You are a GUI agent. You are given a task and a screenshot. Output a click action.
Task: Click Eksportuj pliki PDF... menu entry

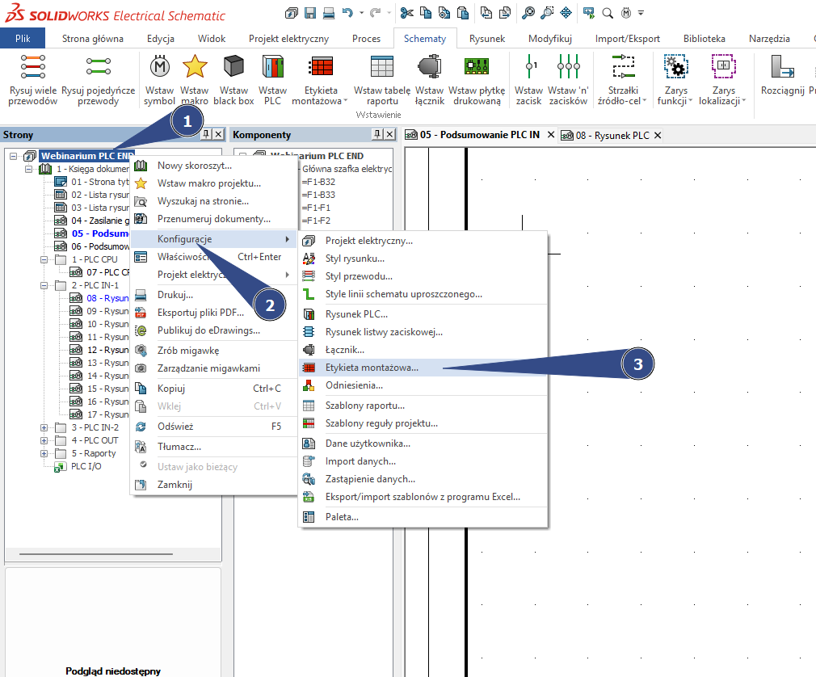[x=200, y=313]
